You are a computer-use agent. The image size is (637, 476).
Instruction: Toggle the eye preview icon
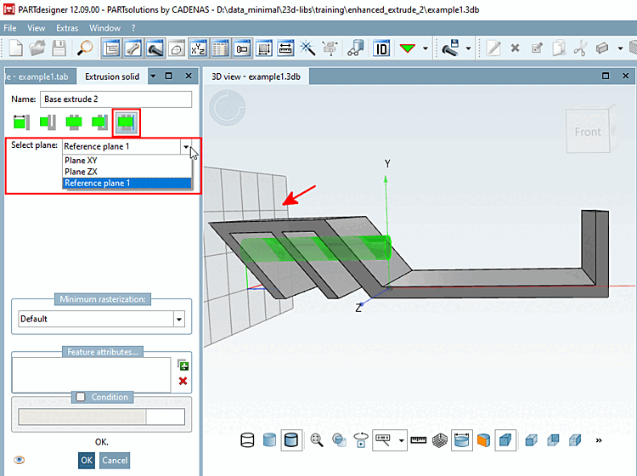[20, 460]
